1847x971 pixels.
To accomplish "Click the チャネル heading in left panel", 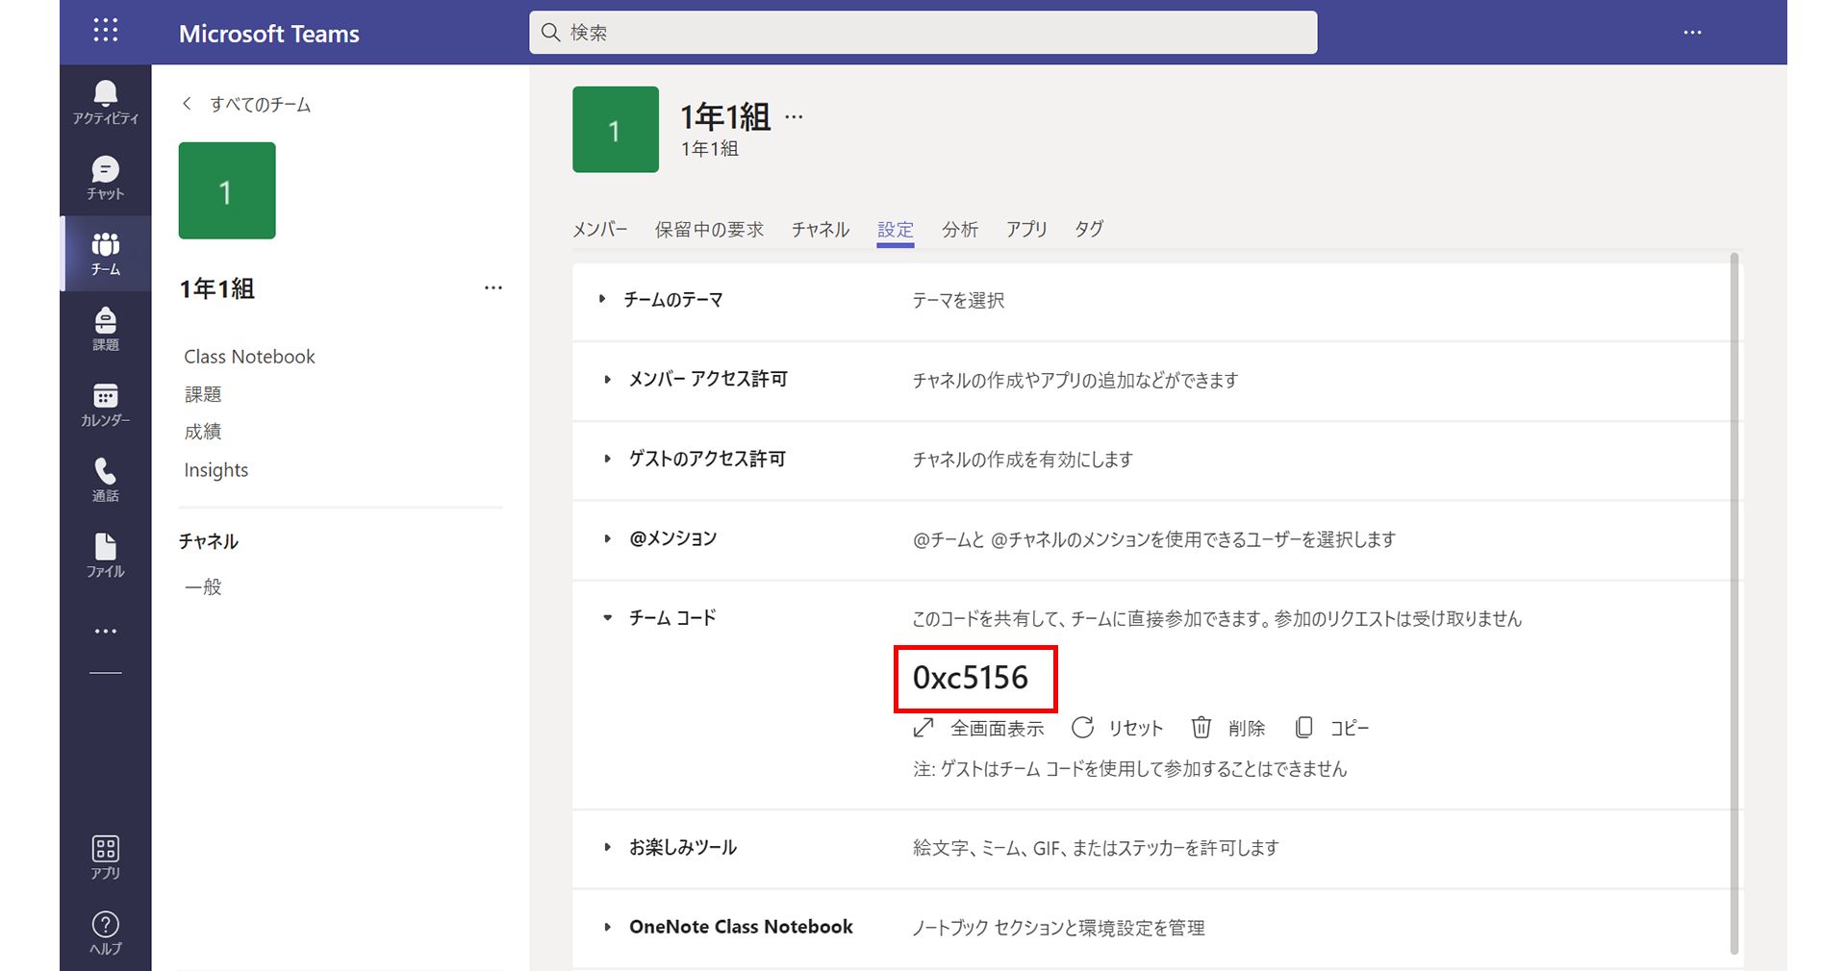I will pos(209,541).
